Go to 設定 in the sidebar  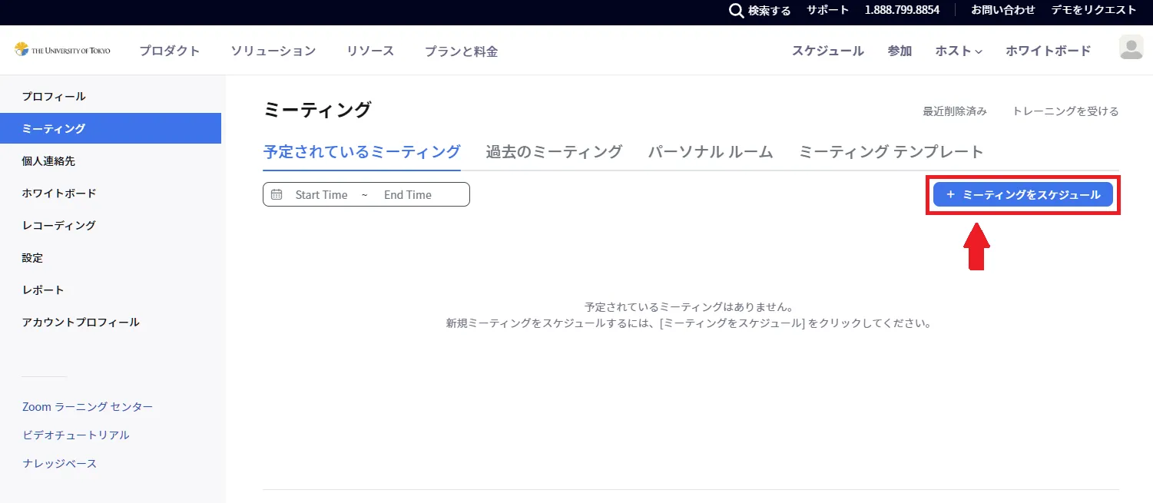coord(32,258)
